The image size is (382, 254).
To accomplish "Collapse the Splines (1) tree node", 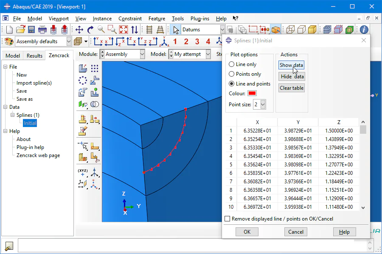I will (13, 115).
